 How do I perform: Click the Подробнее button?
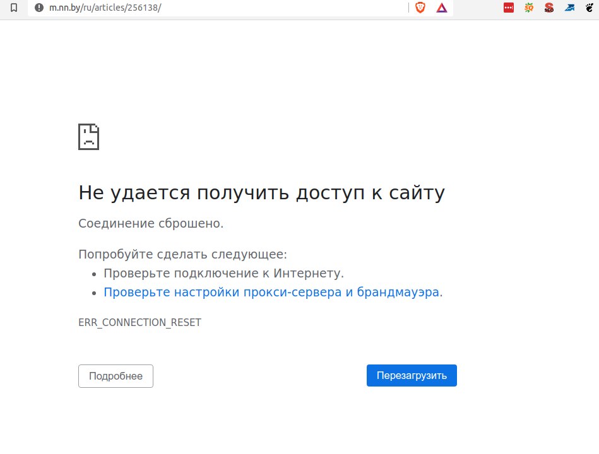point(116,376)
